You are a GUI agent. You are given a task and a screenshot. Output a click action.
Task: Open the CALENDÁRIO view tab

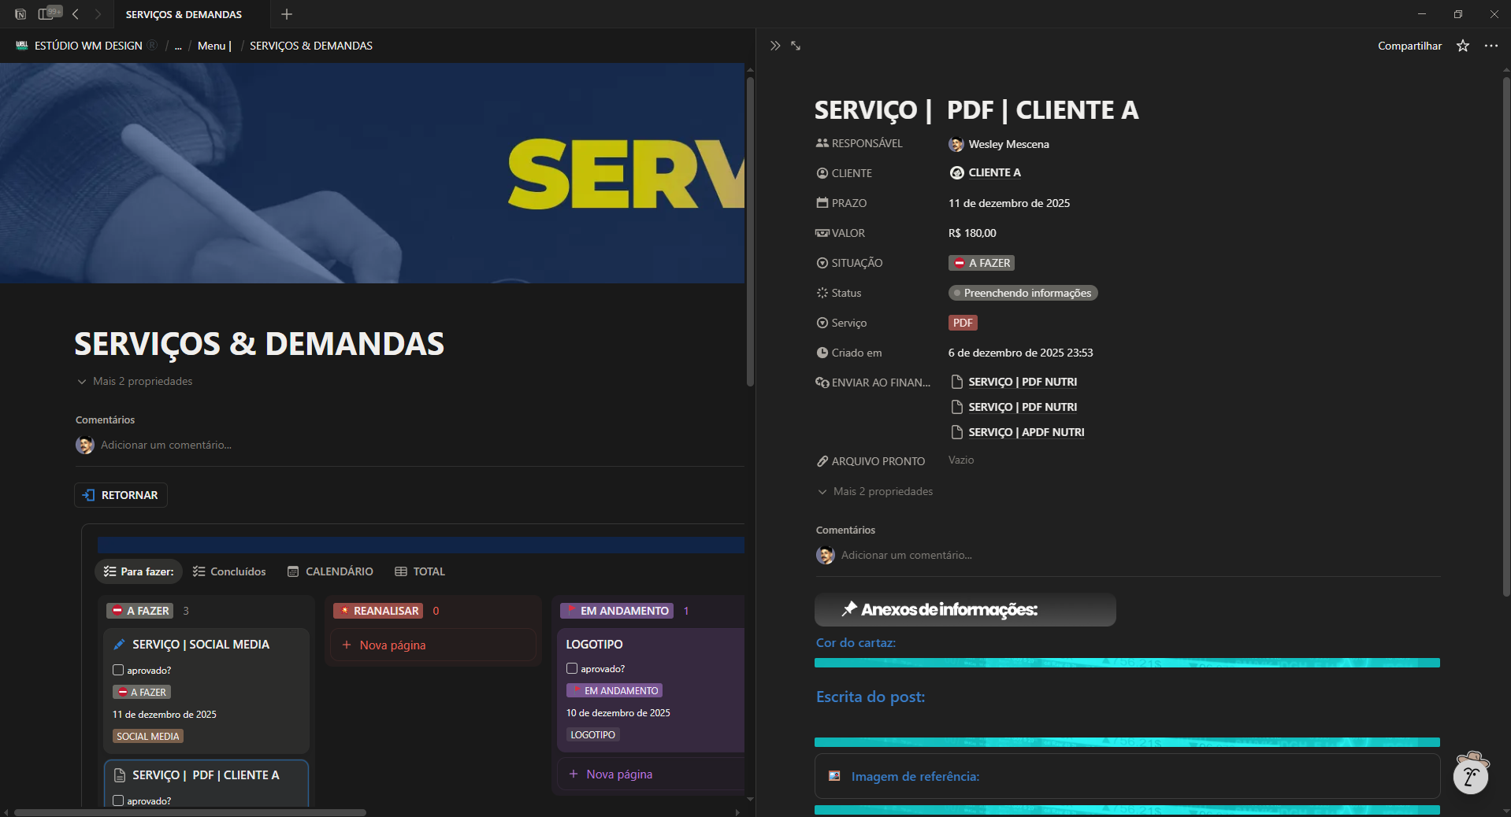(330, 571)
